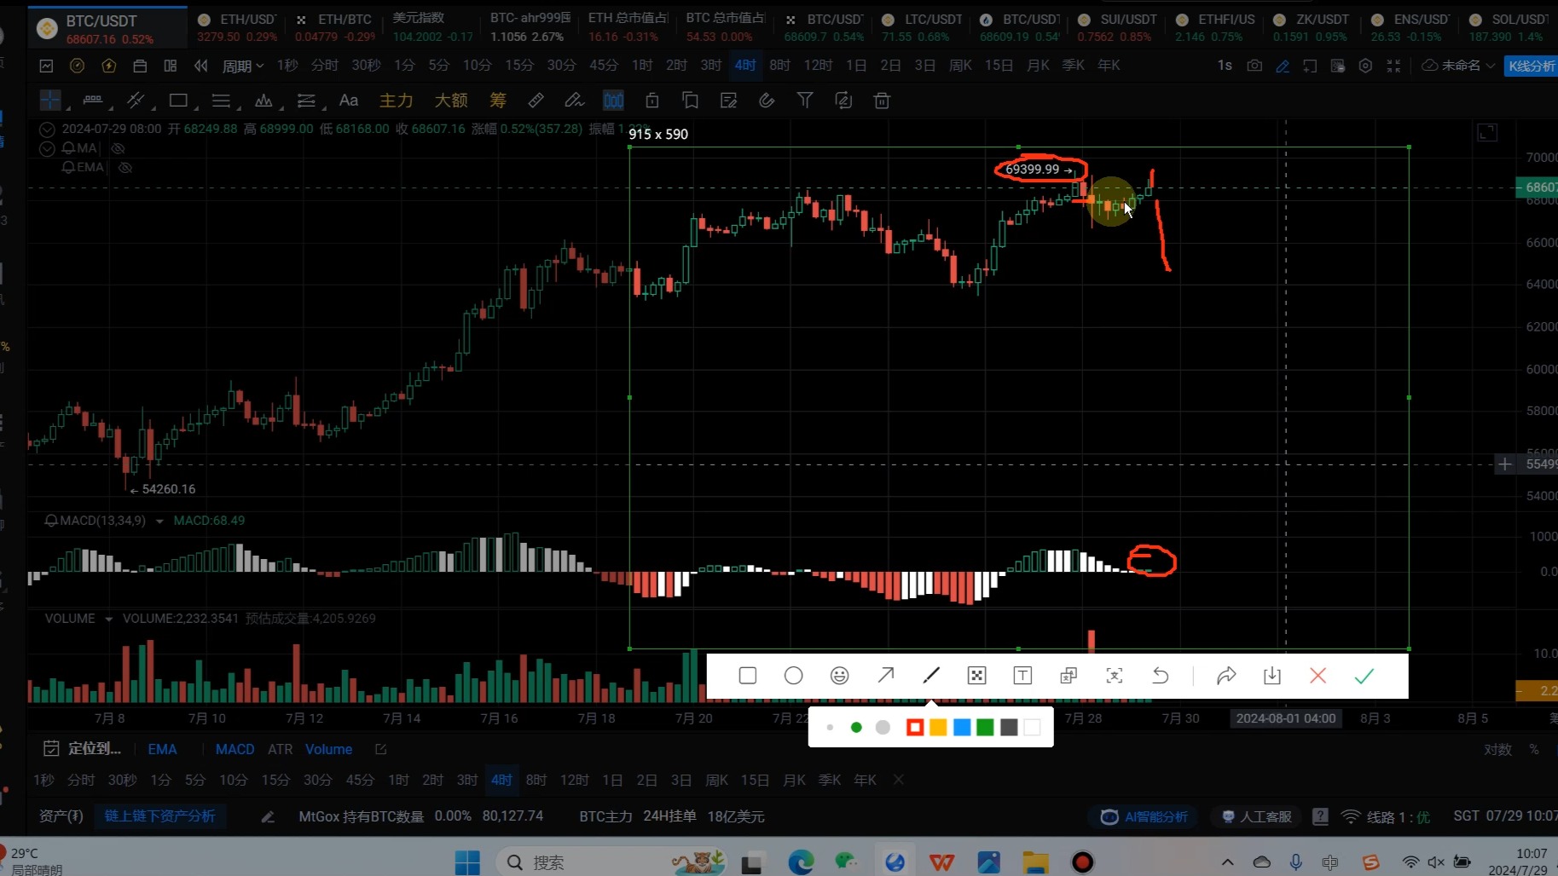Toggle fullscreen with the four-arrows collapse icon
This screenshot has height=876, width=1558.
pos(1393,66)
